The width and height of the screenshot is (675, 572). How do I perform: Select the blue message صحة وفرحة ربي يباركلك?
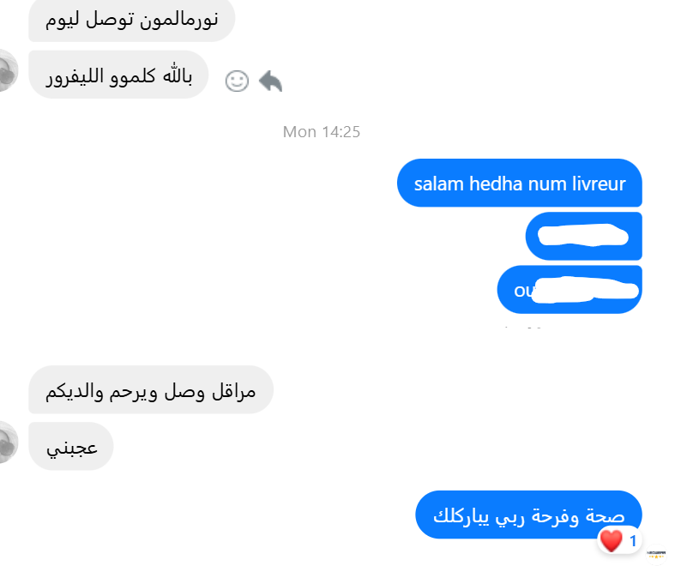[528, 515]
